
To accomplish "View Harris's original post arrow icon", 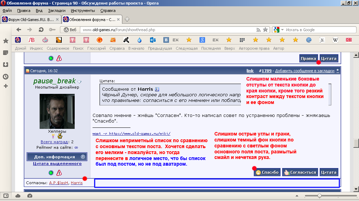I will coord(157,89).
